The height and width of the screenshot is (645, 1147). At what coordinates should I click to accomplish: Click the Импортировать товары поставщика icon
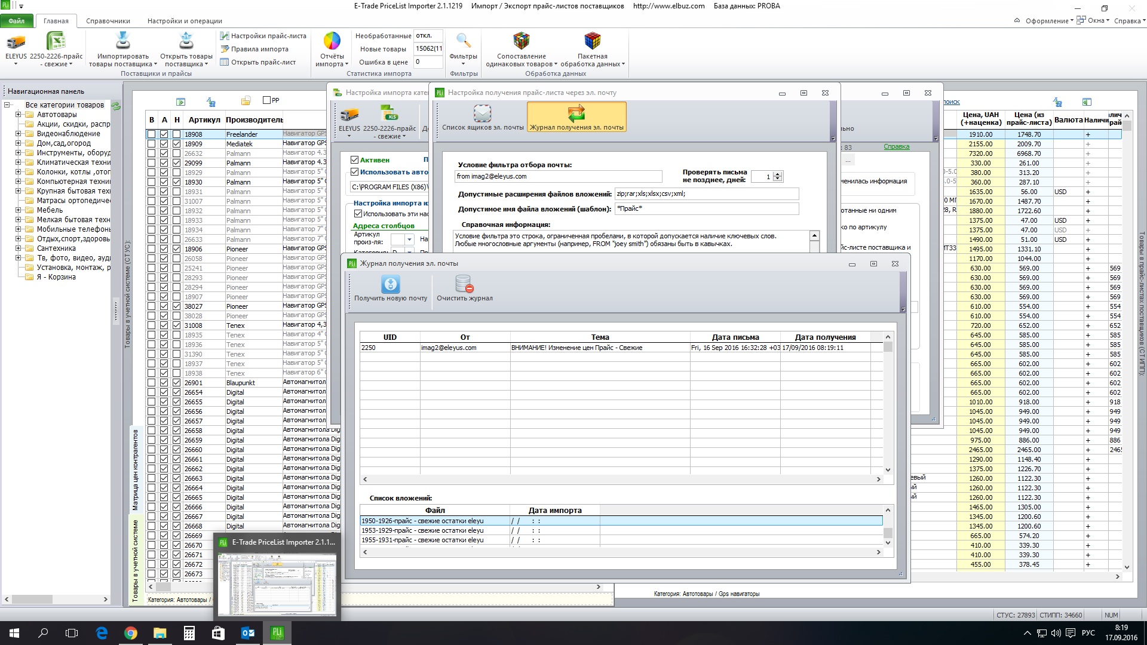pyautogui.click(x=122, y=41)
